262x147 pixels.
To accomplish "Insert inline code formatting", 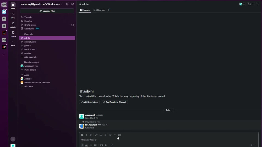I will pyautogui.click(x=115, y=135).
